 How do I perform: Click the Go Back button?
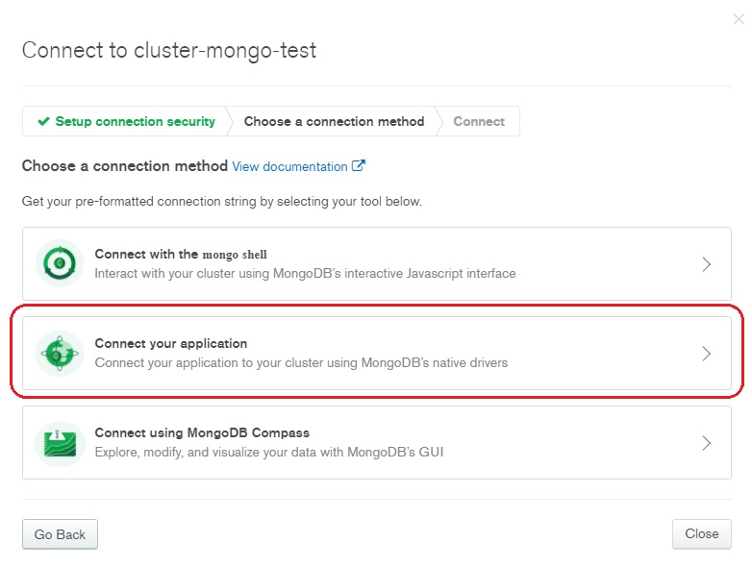pos(60,534)
